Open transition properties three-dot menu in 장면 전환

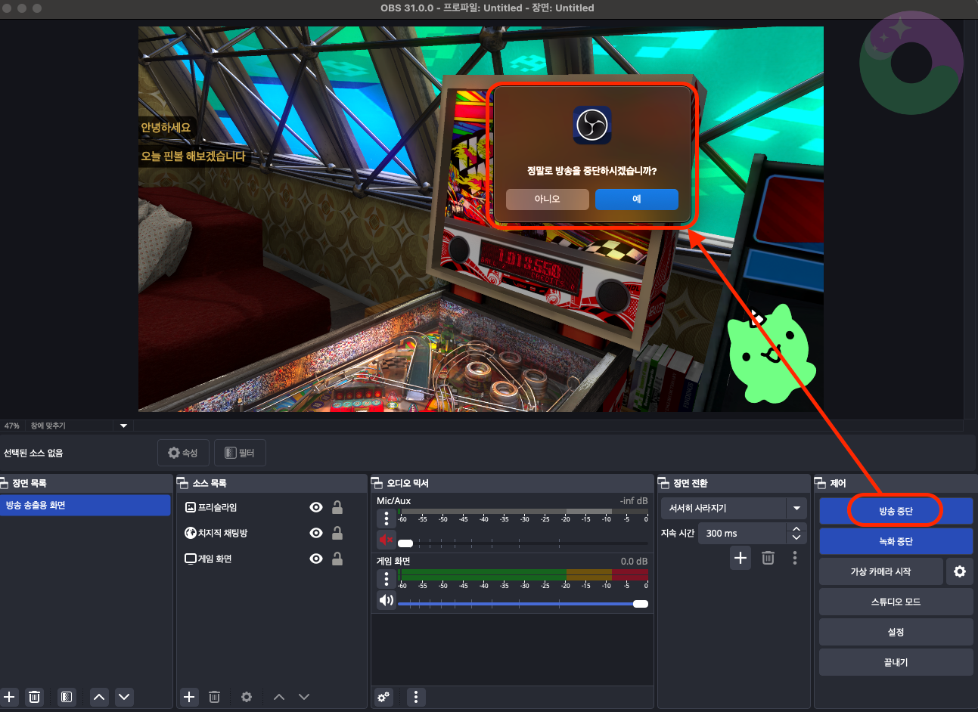click(795, 558)
